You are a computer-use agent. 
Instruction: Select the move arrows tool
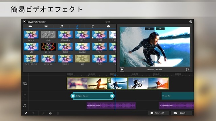51,113
